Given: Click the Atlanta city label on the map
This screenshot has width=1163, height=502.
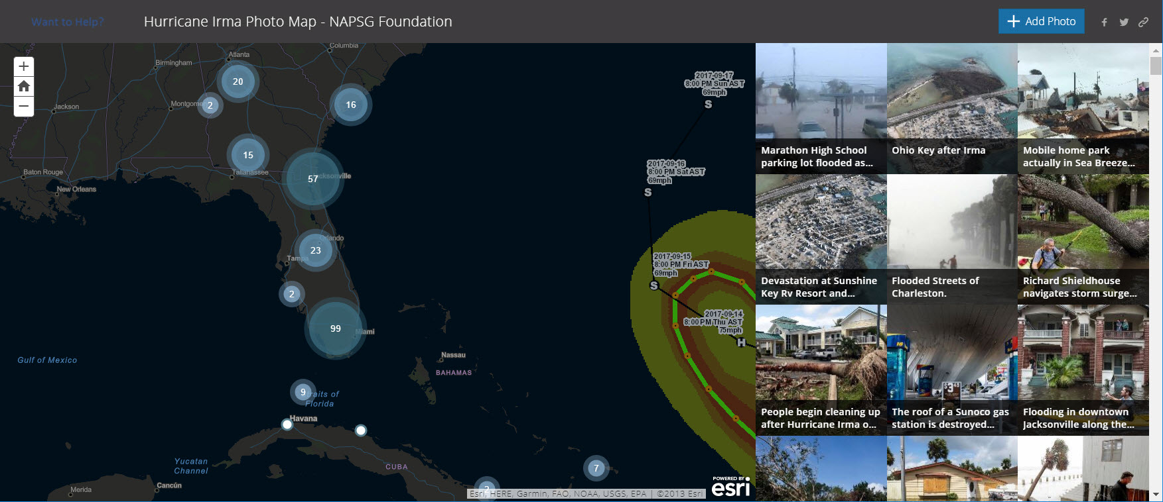Looking at the screenshot, I should pos(239,54).
